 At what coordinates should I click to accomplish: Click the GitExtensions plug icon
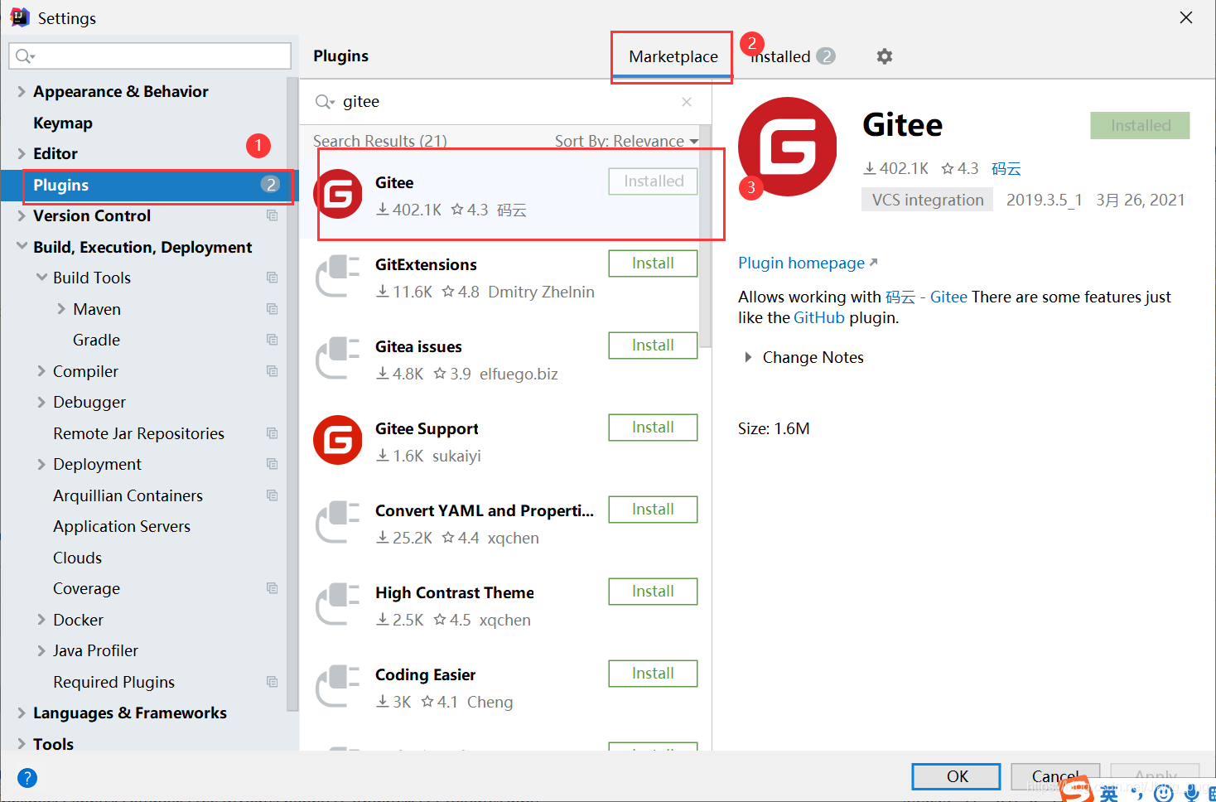click(338, 276)
